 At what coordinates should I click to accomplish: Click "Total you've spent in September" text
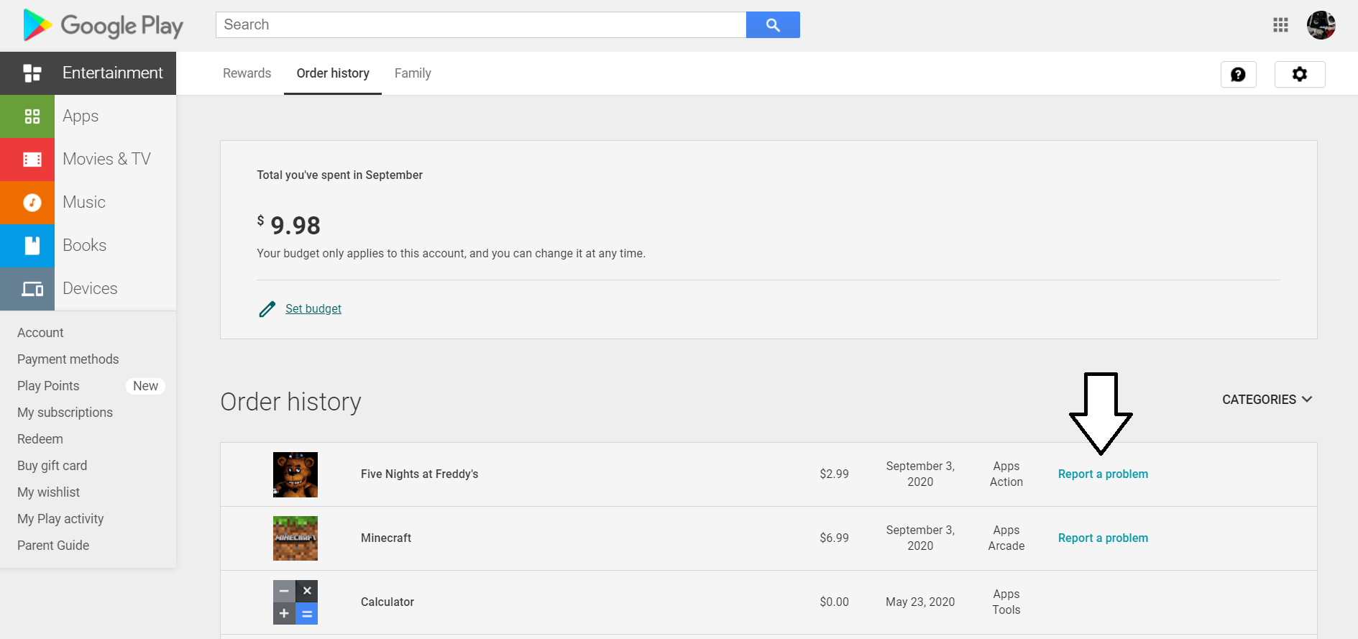coord(339,175)
